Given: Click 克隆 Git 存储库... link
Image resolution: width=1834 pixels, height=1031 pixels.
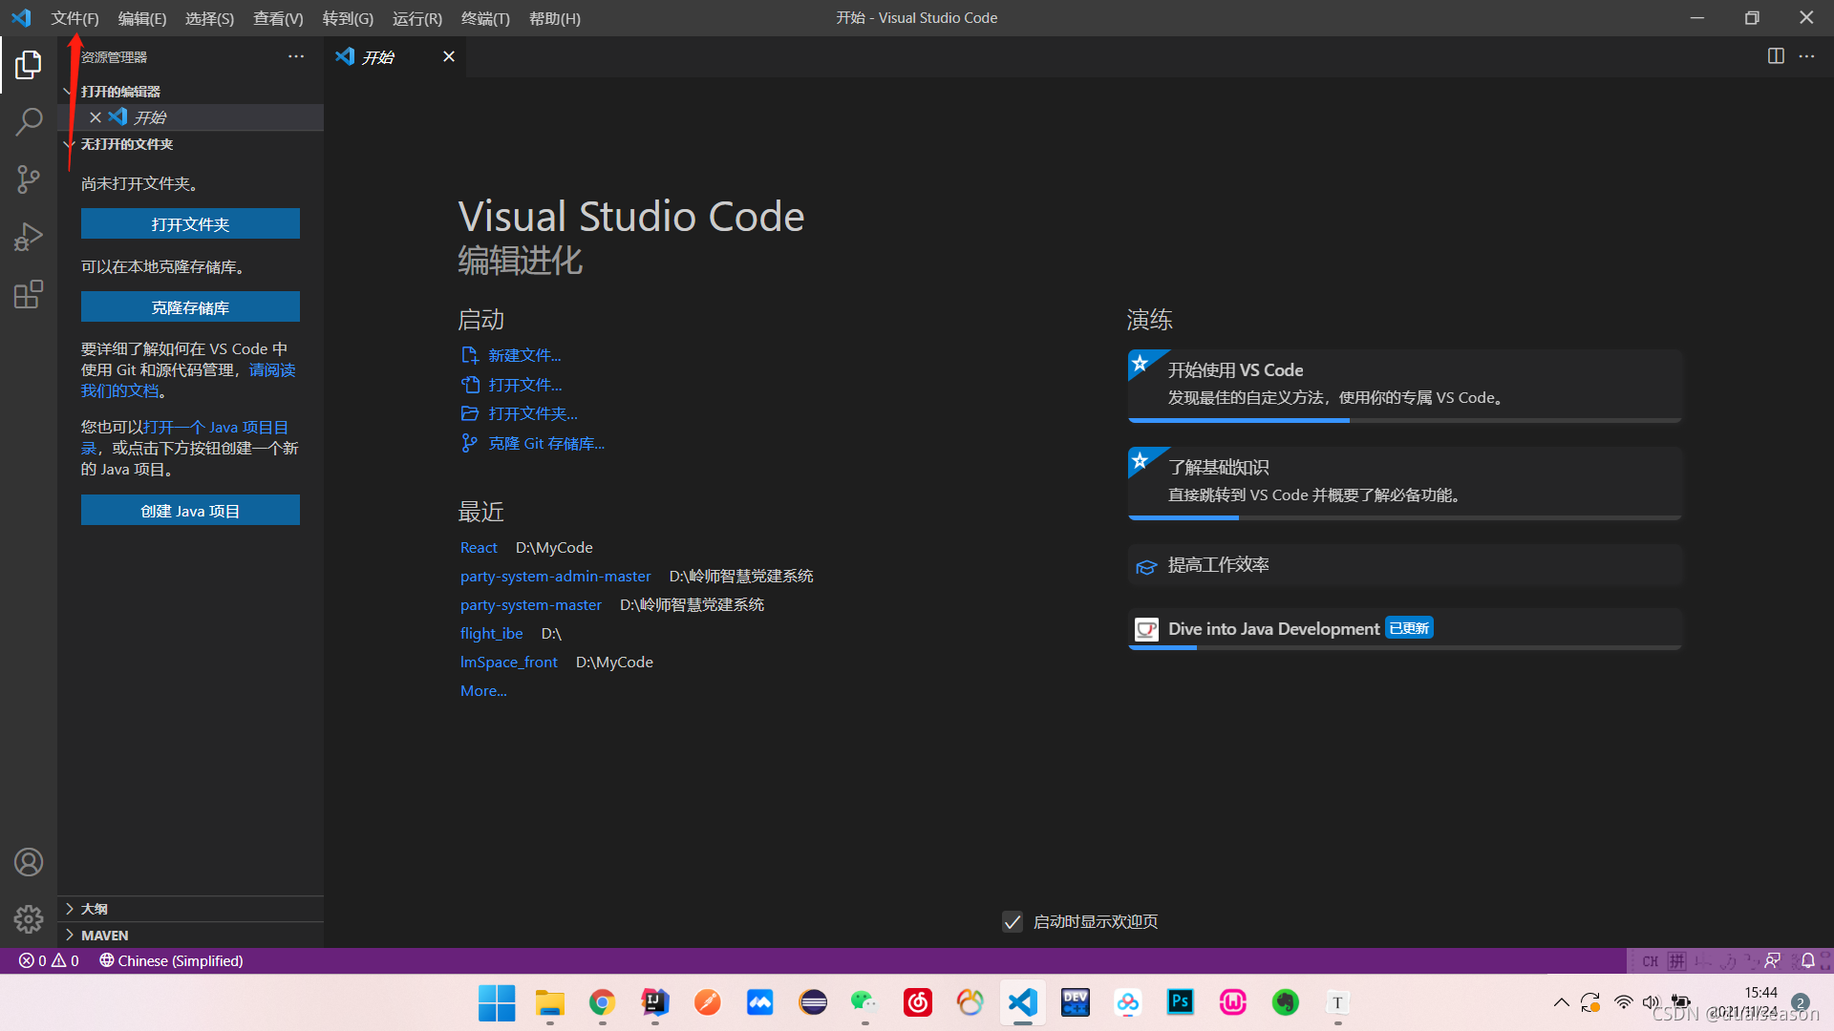Looking at the screenshot, I should coord(546,443).
